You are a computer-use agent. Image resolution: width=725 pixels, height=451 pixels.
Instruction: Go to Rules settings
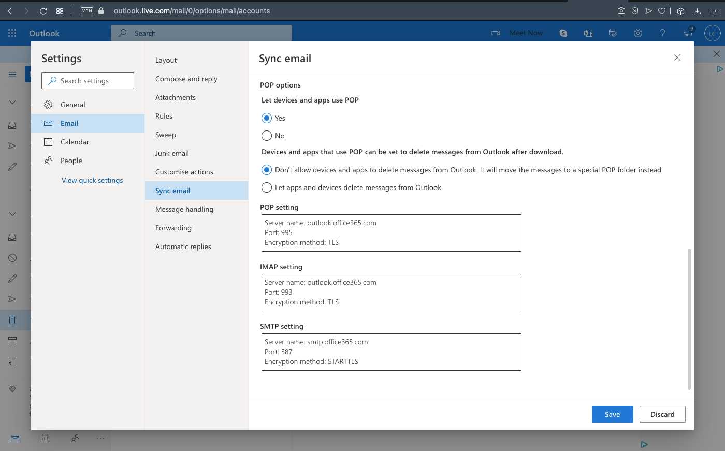click(196, 116)
